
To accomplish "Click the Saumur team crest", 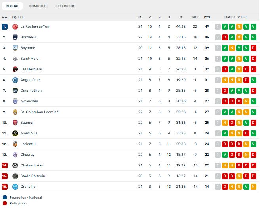I will coord(15,123).
